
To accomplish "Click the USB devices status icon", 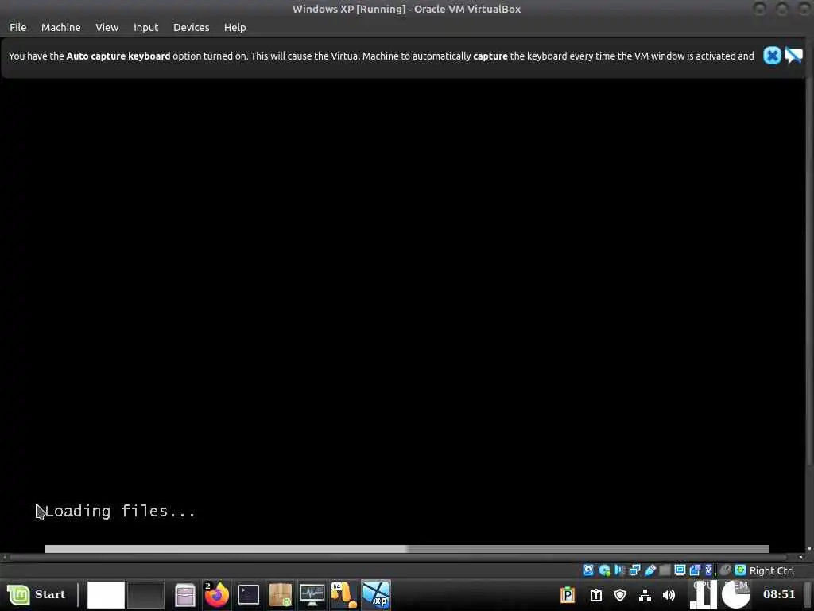I will click(x=650, y=570).
